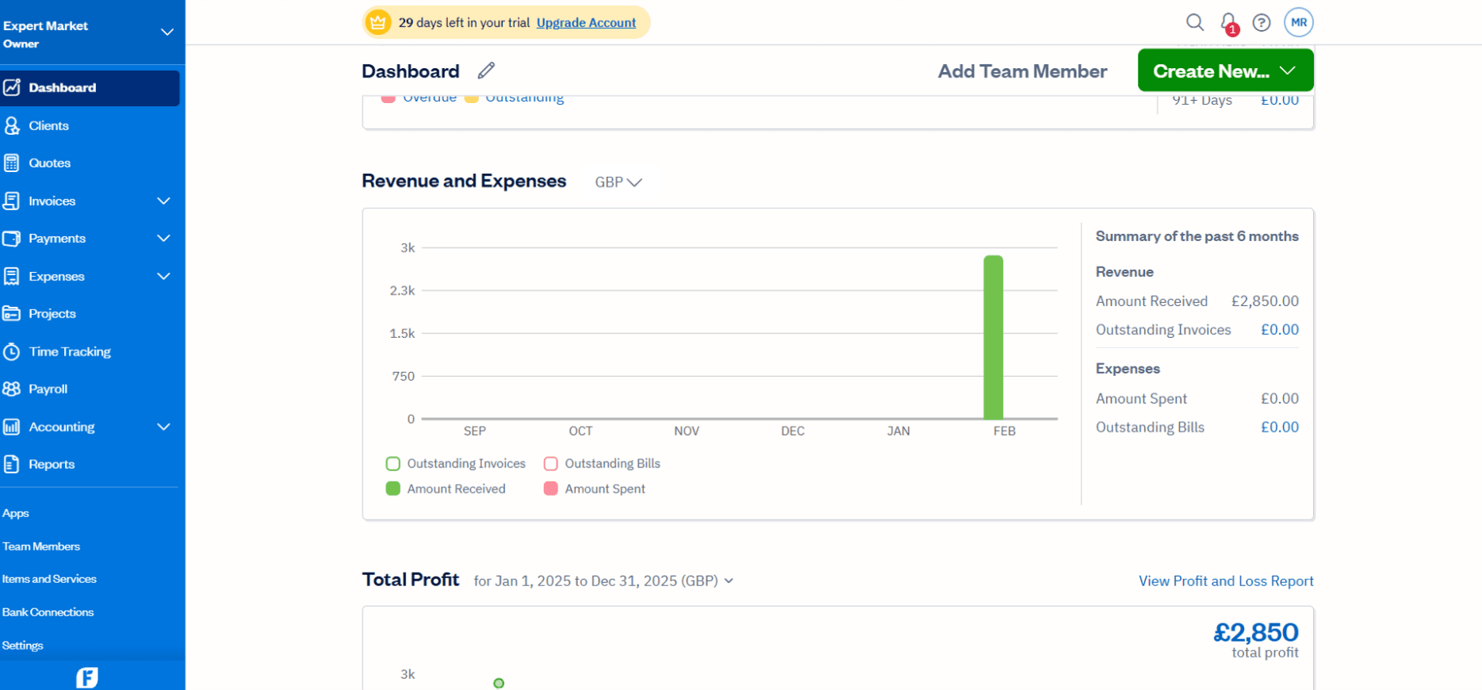Image resolution: width=1482 pixels, height=690 pixels.
Task: Click the green FEB revenue bar
Action: [x=993, y=337]
